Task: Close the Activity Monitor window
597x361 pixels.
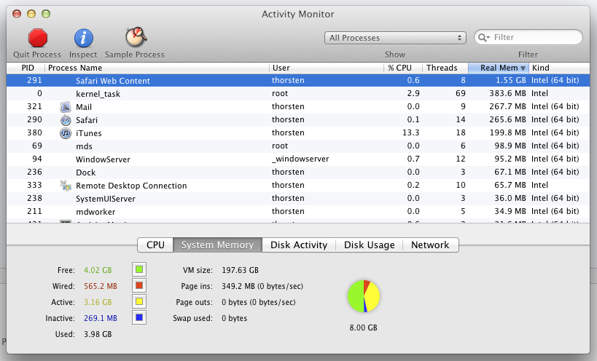Action: pyautogui.click(x=17, y=14)
